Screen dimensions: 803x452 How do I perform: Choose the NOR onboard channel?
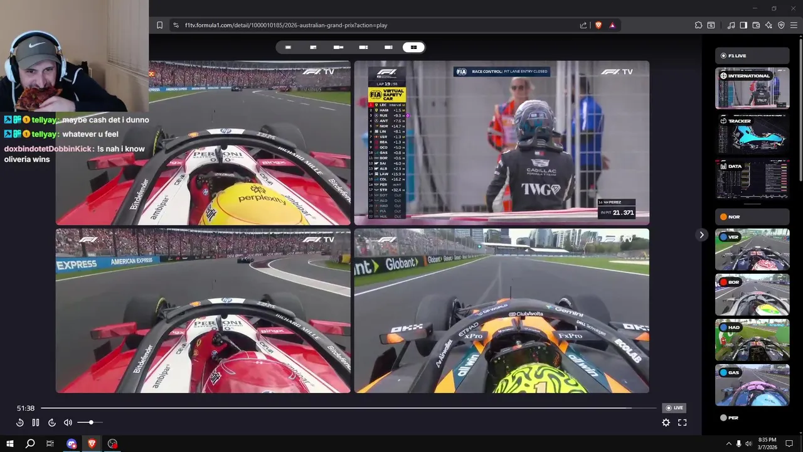pyautogui.click(x=752, y=217)
